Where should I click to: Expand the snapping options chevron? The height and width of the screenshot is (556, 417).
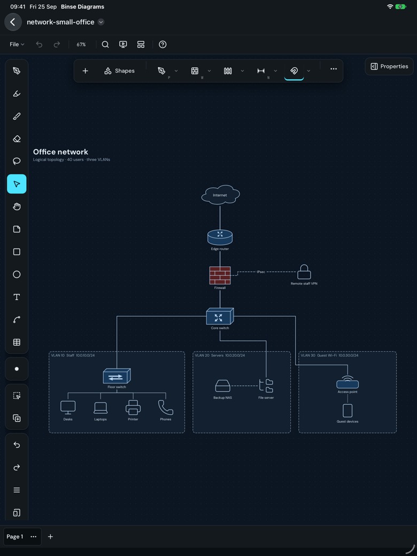[308, 71]
